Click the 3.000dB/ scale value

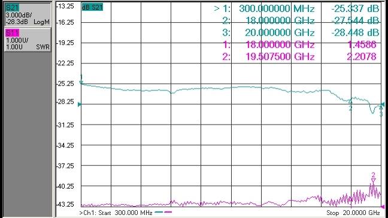coord(19,15)
